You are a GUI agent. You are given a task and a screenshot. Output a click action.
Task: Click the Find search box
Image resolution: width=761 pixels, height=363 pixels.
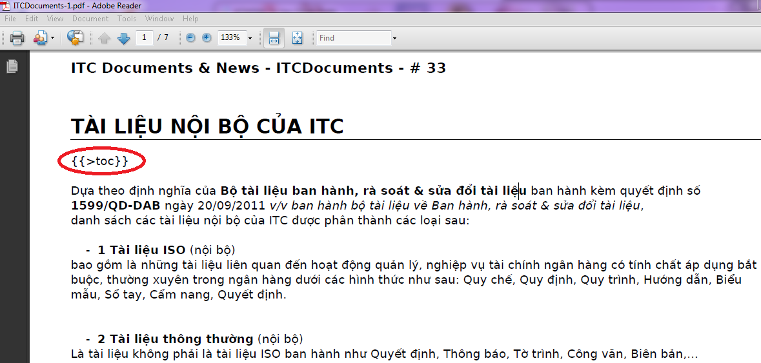click(x=354, y=38)
